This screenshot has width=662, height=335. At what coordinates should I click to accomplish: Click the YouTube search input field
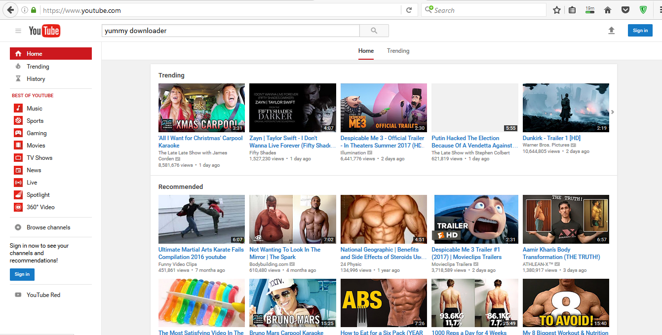coord(231,31)
